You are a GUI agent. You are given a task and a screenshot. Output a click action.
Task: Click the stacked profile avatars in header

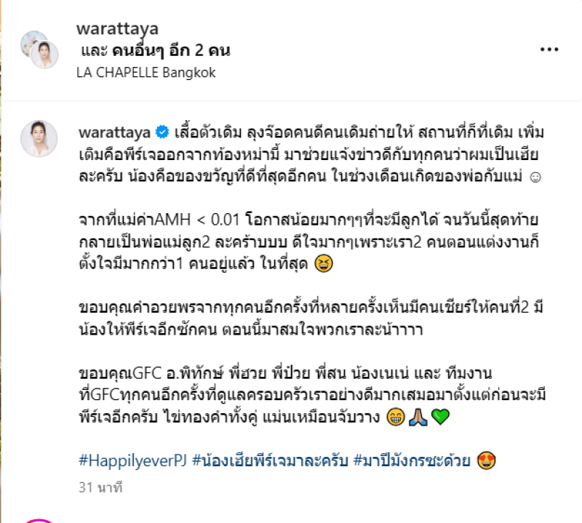[x=39, y=49]
